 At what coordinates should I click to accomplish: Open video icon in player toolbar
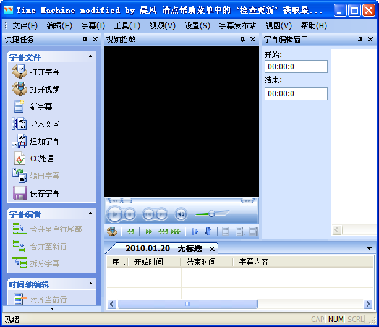(x=112, y=232)
